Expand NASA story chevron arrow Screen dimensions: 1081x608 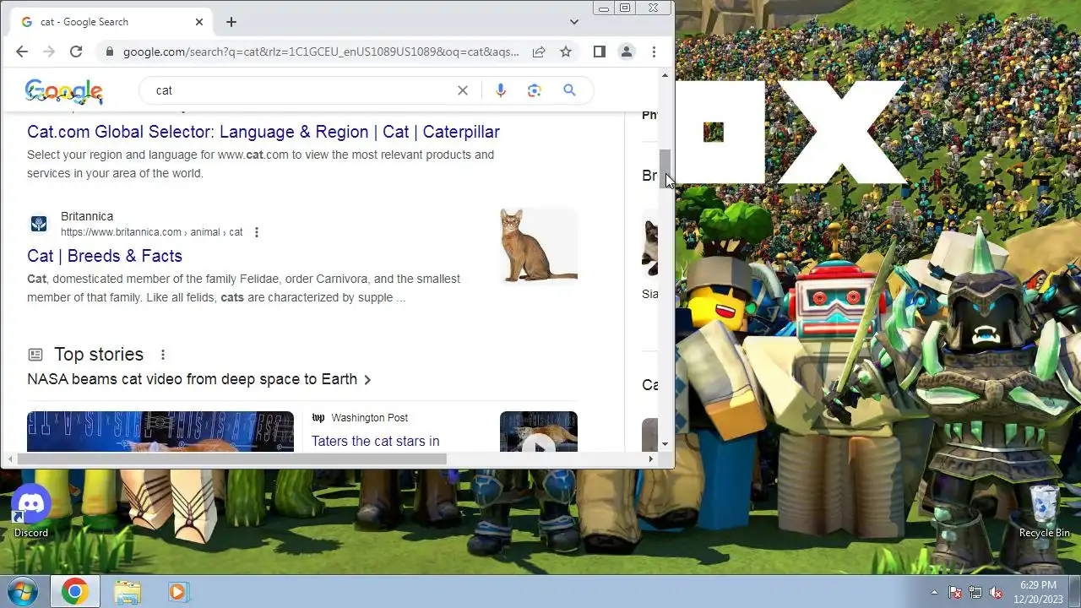pyautogui.click(x=367, y=380)
